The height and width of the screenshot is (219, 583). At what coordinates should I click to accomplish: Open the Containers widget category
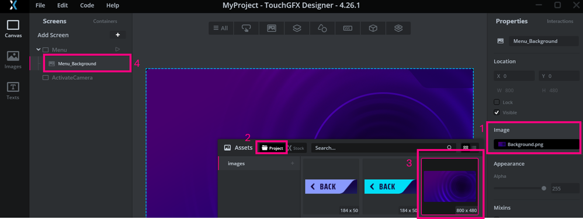click(x=297, y=28)
